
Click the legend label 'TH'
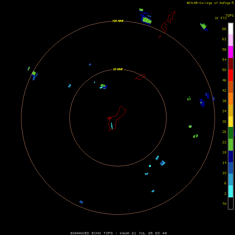224,204
